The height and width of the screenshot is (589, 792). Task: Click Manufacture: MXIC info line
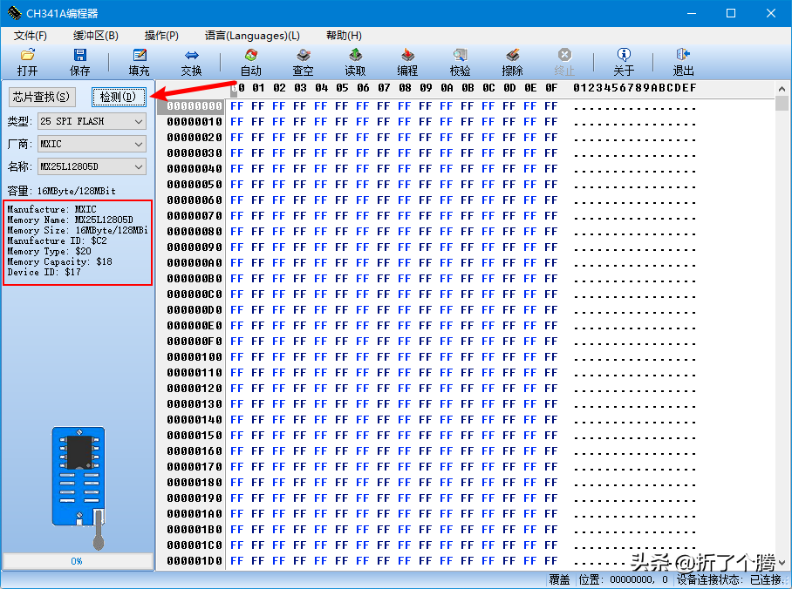[x=51, y=209]
